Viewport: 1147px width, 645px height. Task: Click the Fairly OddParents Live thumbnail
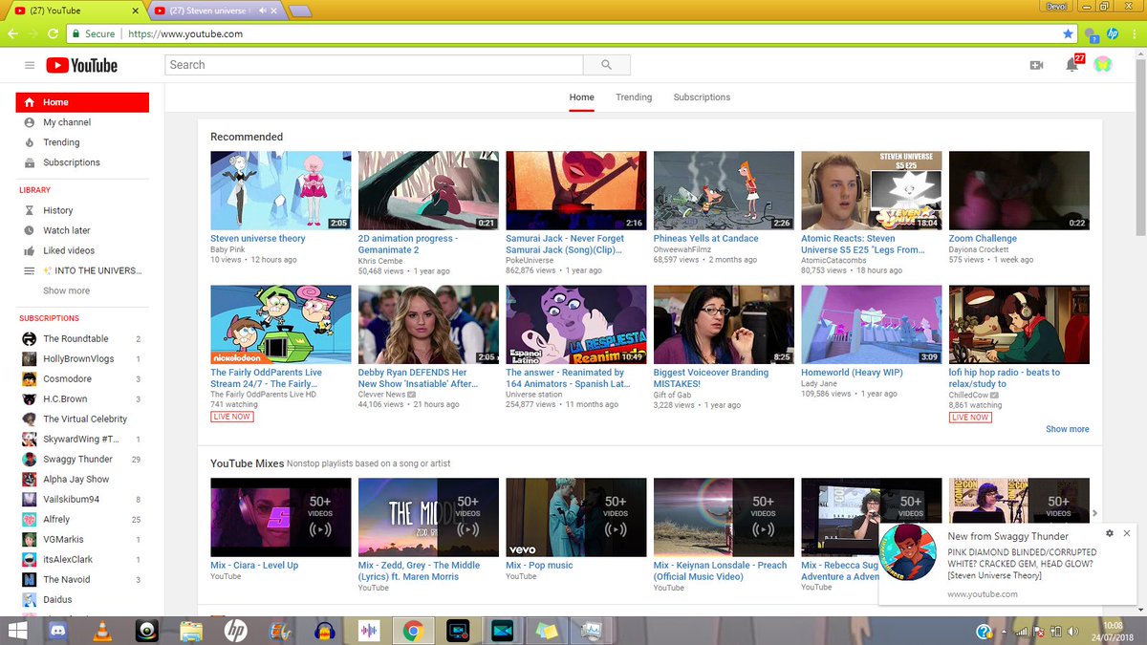(280, 325)
